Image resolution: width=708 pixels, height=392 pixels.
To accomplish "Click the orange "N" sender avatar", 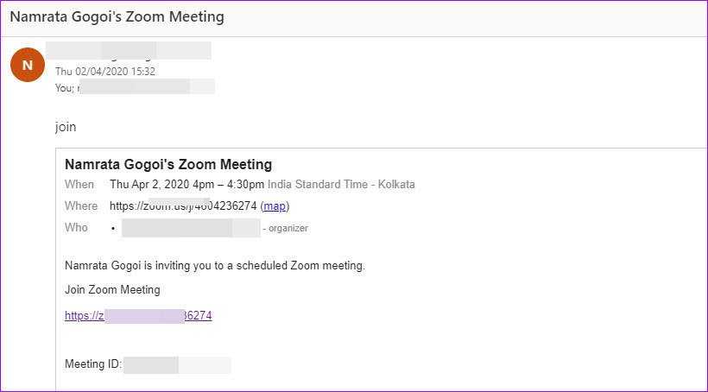I will pos(28,65).
